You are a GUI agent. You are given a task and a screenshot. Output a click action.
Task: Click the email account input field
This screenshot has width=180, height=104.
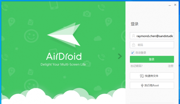click(x=152, y=36)
